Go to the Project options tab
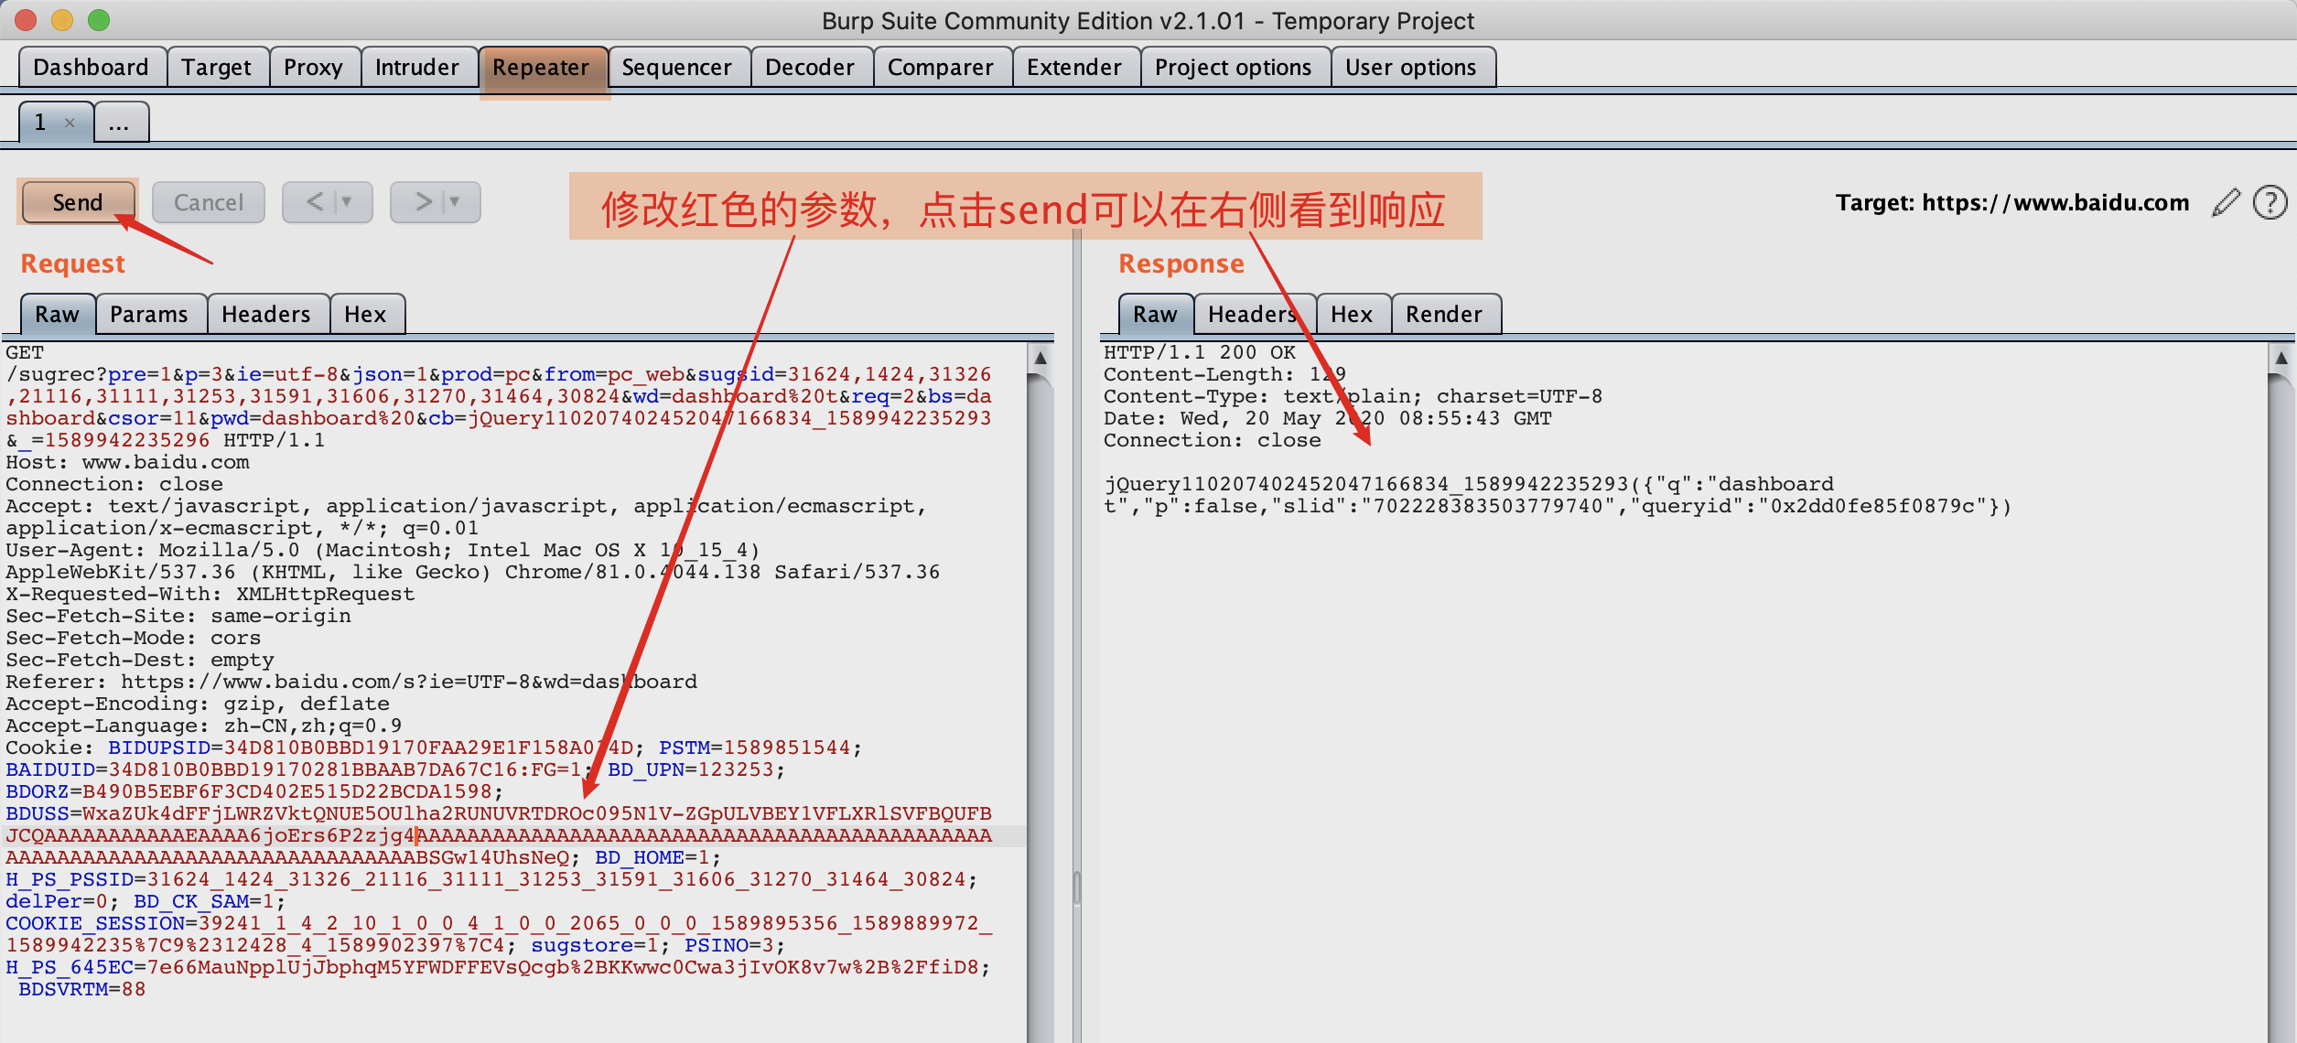Viewport: 2297px width, 1043px height. (1234, 68)
